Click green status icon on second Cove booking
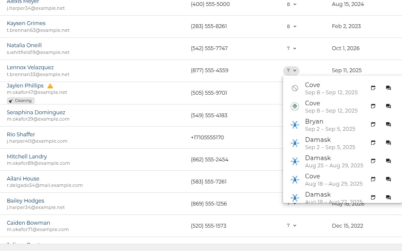 tap(295, 107)
